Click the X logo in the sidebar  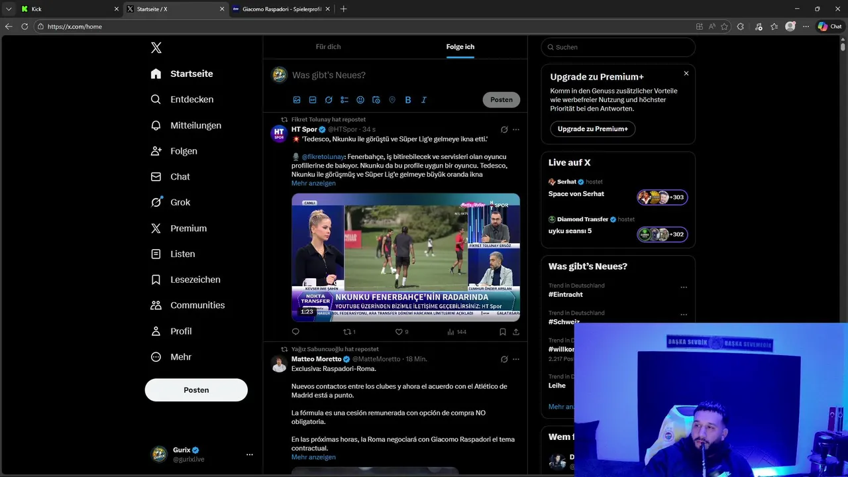pyautogui.click(x=156, y=48)
